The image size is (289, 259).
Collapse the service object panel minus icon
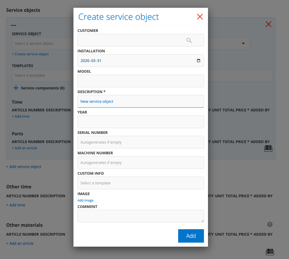tap(14, 25)
